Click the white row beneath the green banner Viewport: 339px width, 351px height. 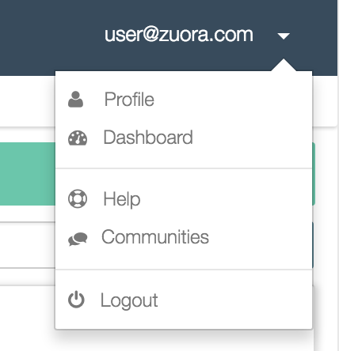pos(28,245)
